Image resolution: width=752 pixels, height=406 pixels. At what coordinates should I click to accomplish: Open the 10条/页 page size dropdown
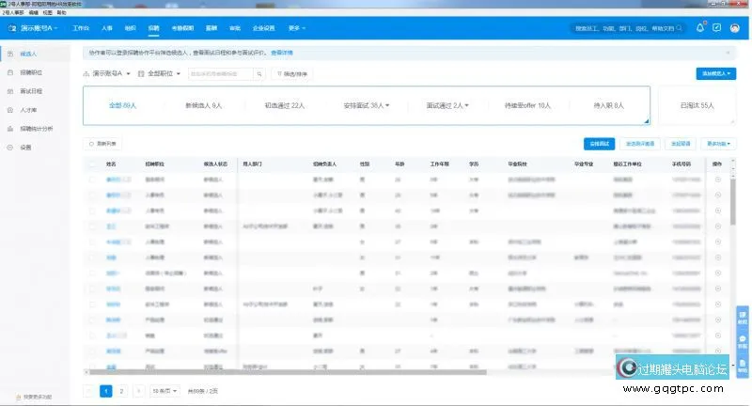[x=164, y=391]
